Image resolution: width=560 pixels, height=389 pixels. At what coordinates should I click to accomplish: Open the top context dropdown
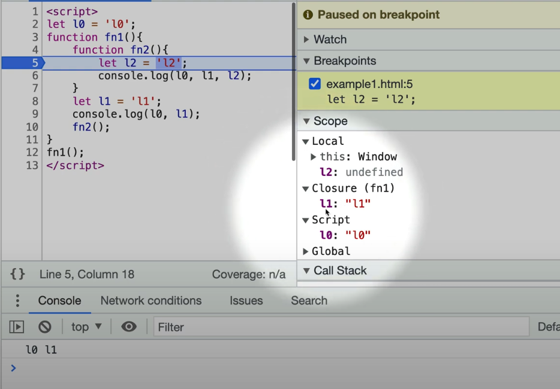tap(86, 327)
